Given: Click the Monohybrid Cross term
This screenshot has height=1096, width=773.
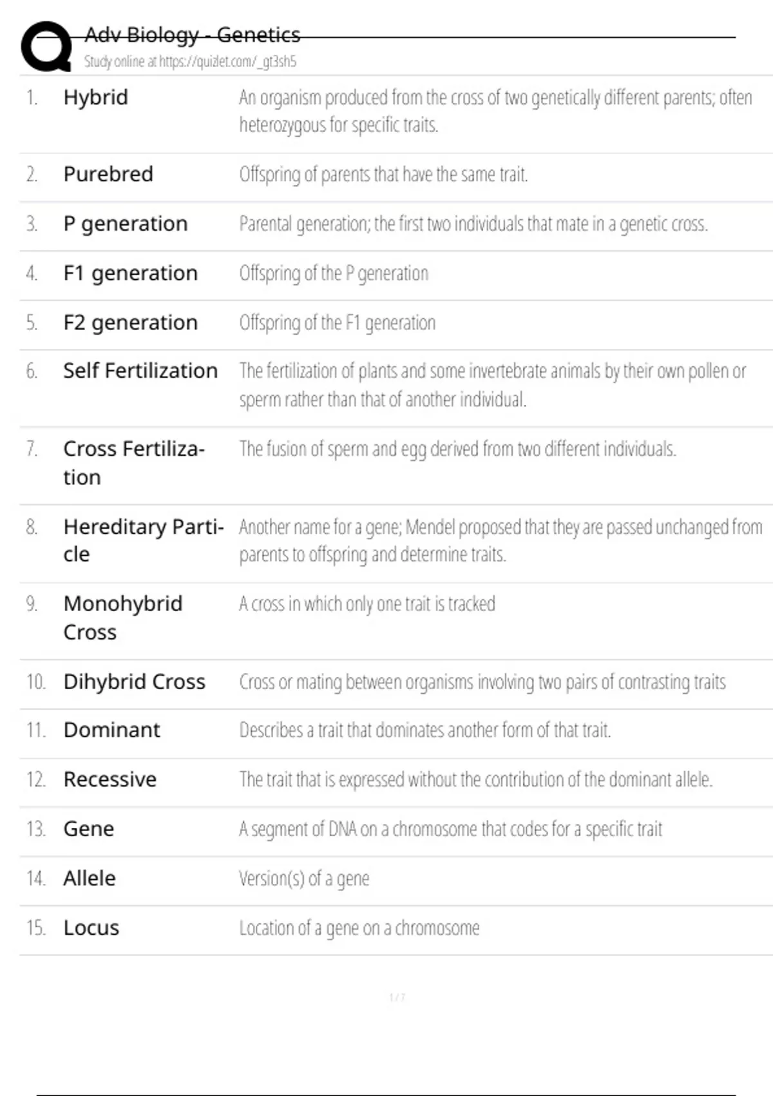Looking at the screenshot, I should tap(123, 618).
